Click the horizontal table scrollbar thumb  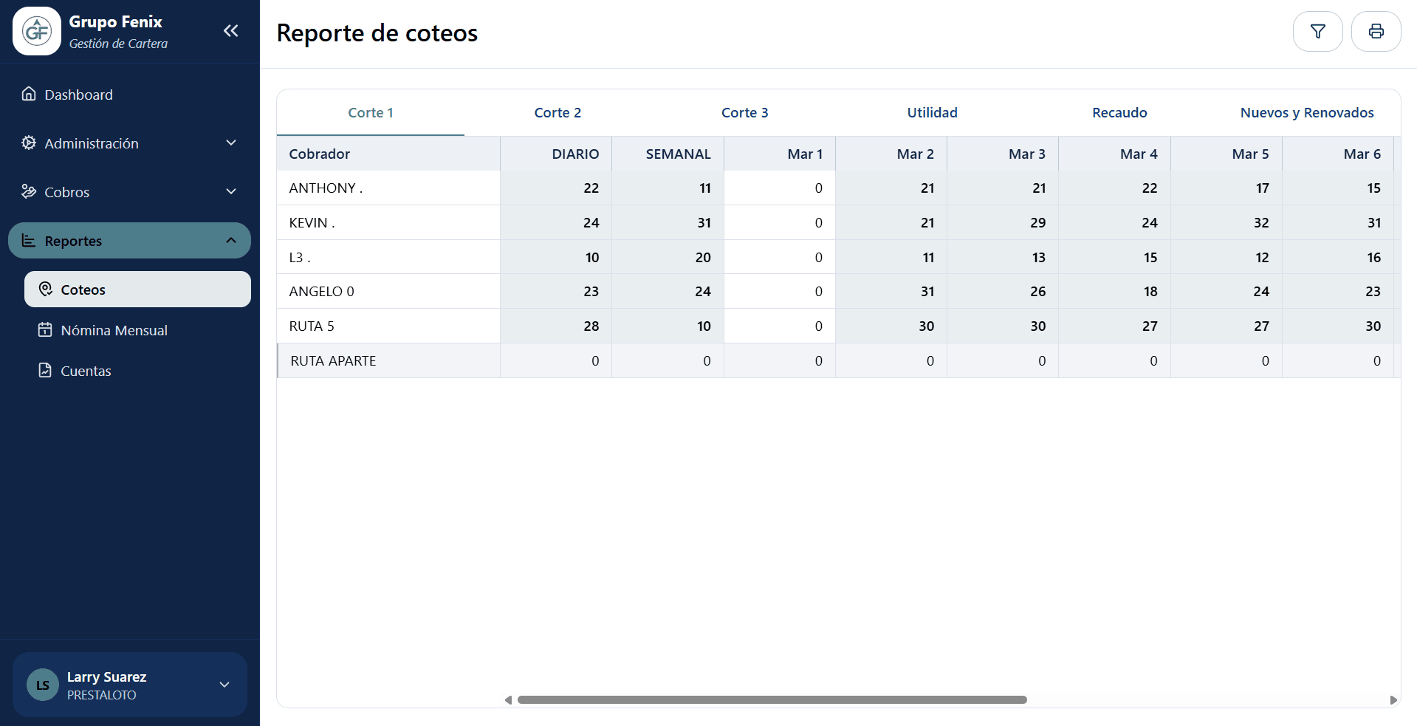point(772,699)
